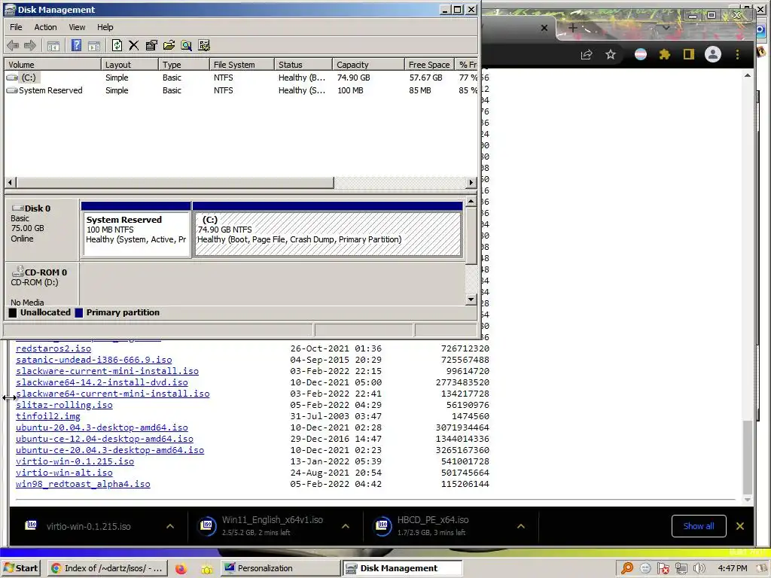
Task: Open the Chrome three-dot menu
Action: point(737,54)
